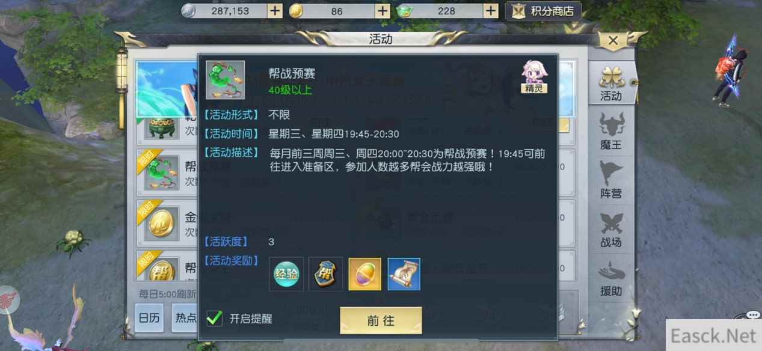
Task: Switch to the 魔王 side tab
Action: 611,132
